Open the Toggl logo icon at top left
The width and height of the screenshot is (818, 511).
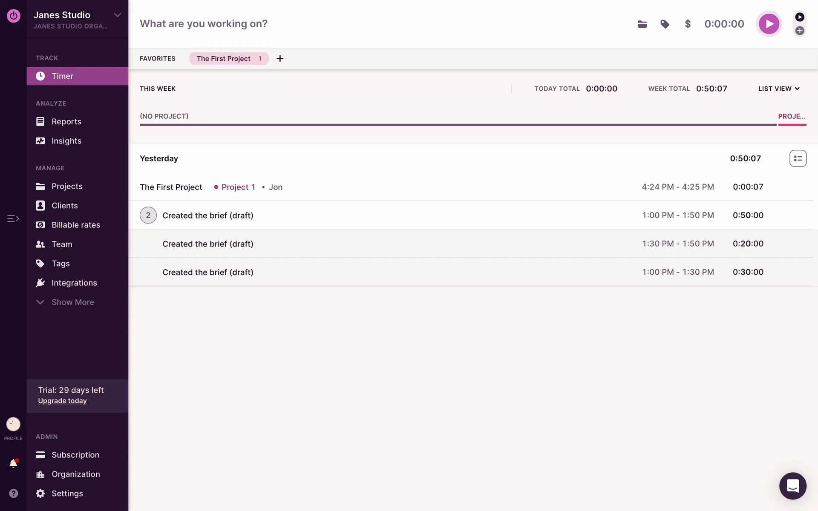click(13, 16)
